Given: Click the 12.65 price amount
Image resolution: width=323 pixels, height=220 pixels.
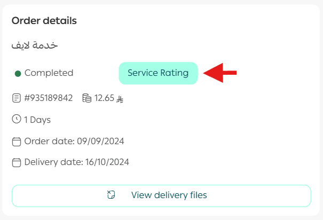Looking at the screenshot, I should [x=104, y=98].
